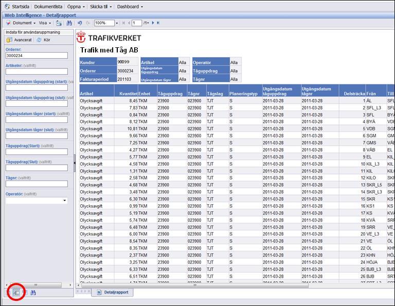Go to the first page with the arrow icon
Viewport: 395px width, 306px height.
[x=123, y=23]
